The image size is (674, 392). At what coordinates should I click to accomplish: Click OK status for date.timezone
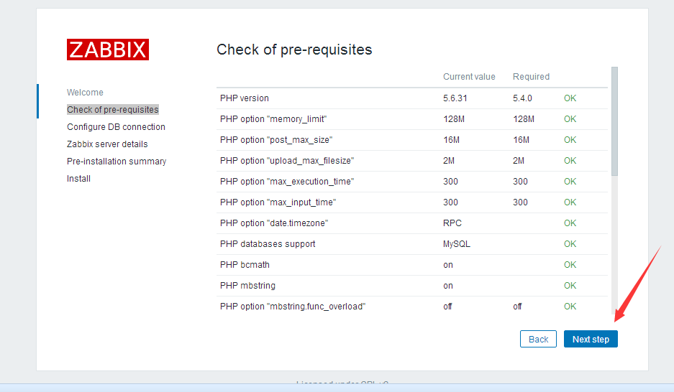pyautogui.click(x=570, y=223)
